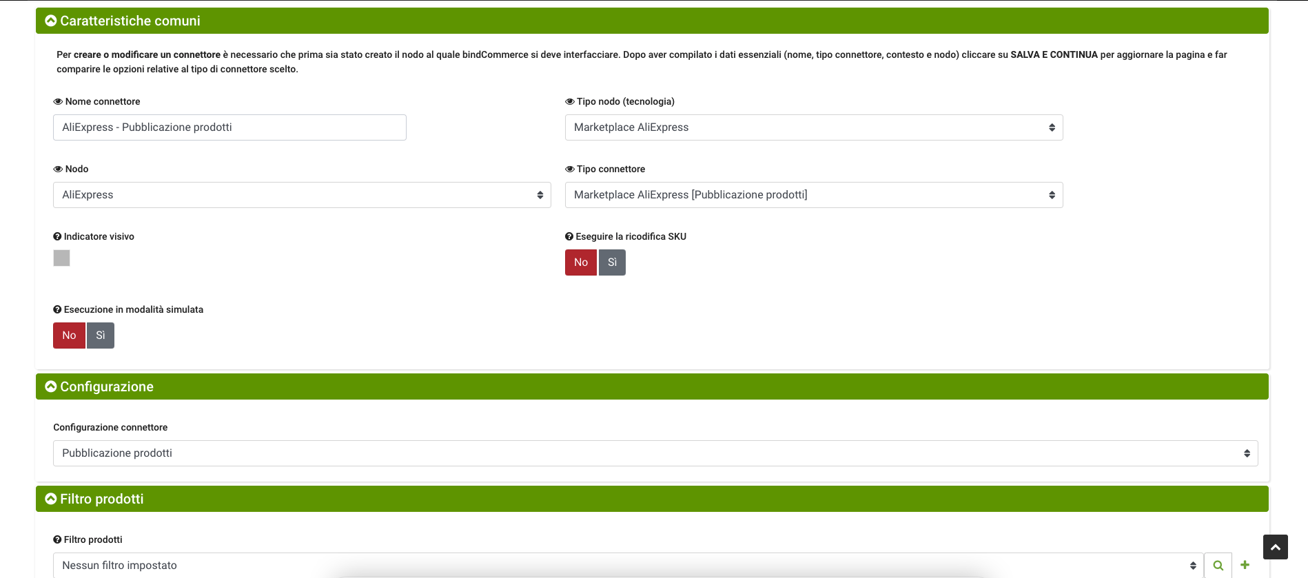Enable simulated execution by choosing Sì
This screenshot has width=1308, height=578.
click(x=101, y=336)
